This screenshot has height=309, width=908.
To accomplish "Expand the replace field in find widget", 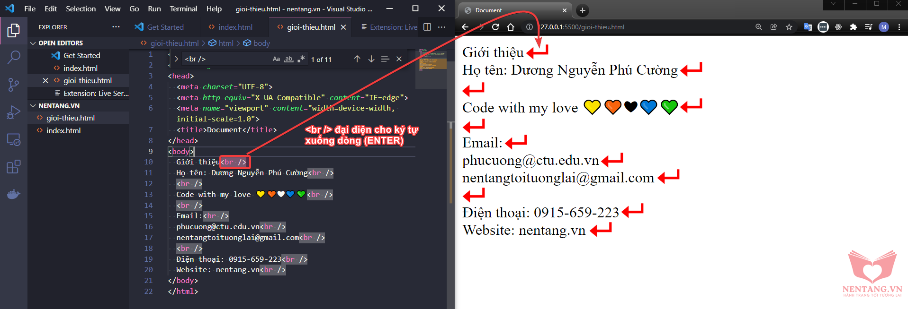I will [176, 59].
